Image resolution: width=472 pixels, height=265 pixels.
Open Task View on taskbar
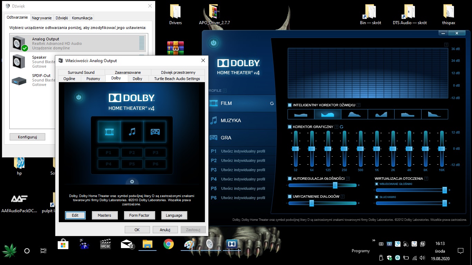(43, 251)
